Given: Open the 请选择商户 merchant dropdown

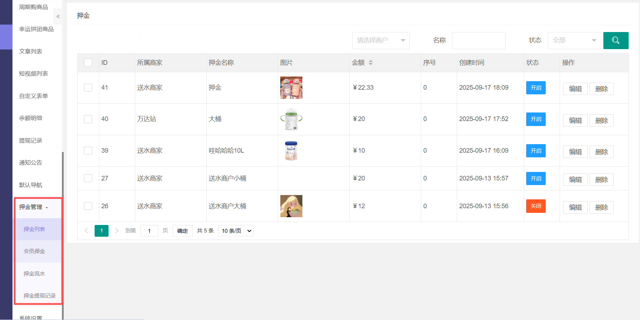Looking at the screenshot, I should tap(381, 41).
